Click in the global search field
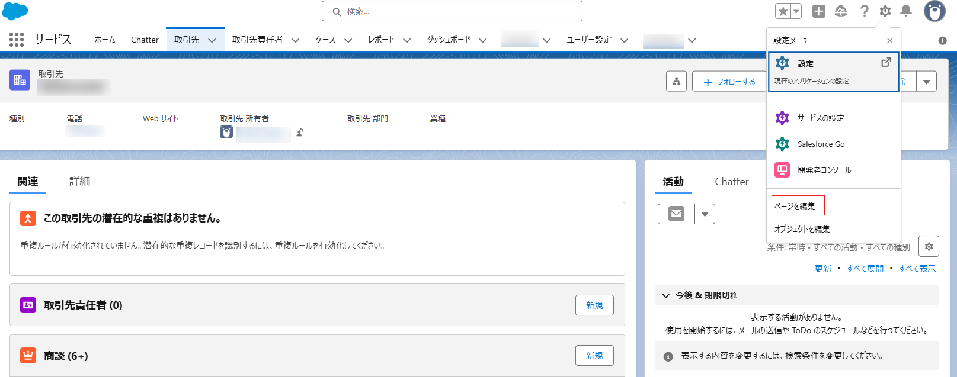Screen dimensions: 957x377 point(452,11)
